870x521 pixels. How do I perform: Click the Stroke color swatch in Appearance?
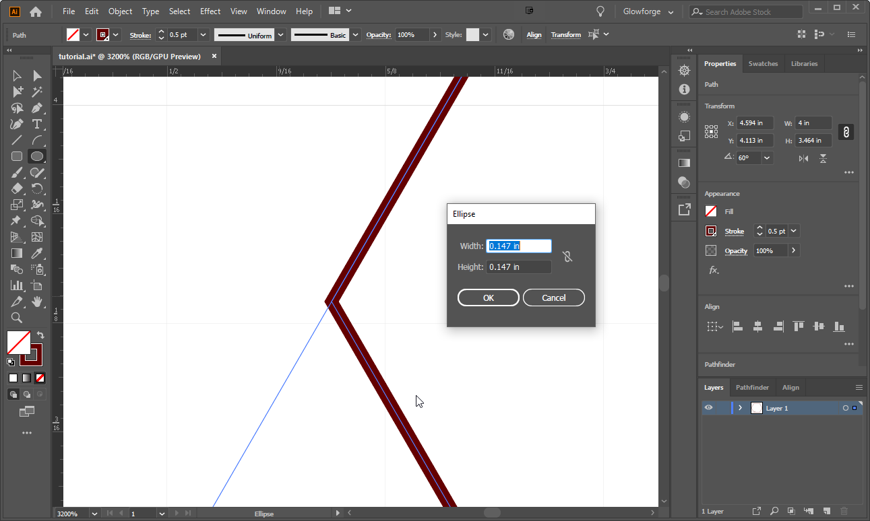(x=710, y=231)
